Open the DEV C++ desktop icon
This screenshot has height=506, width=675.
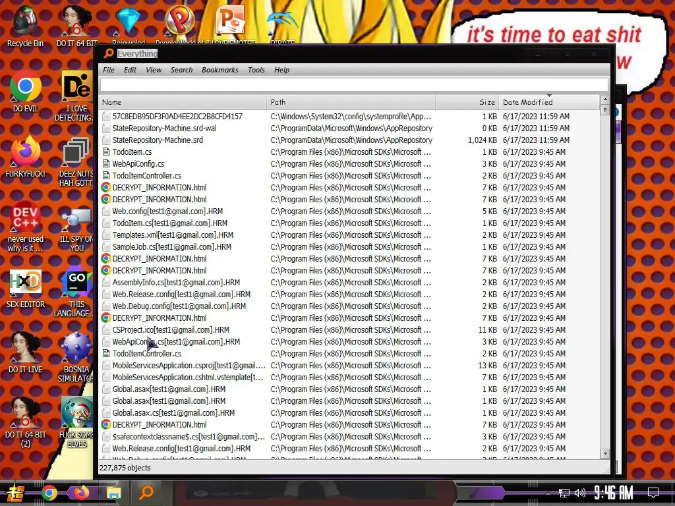[25, 227]
